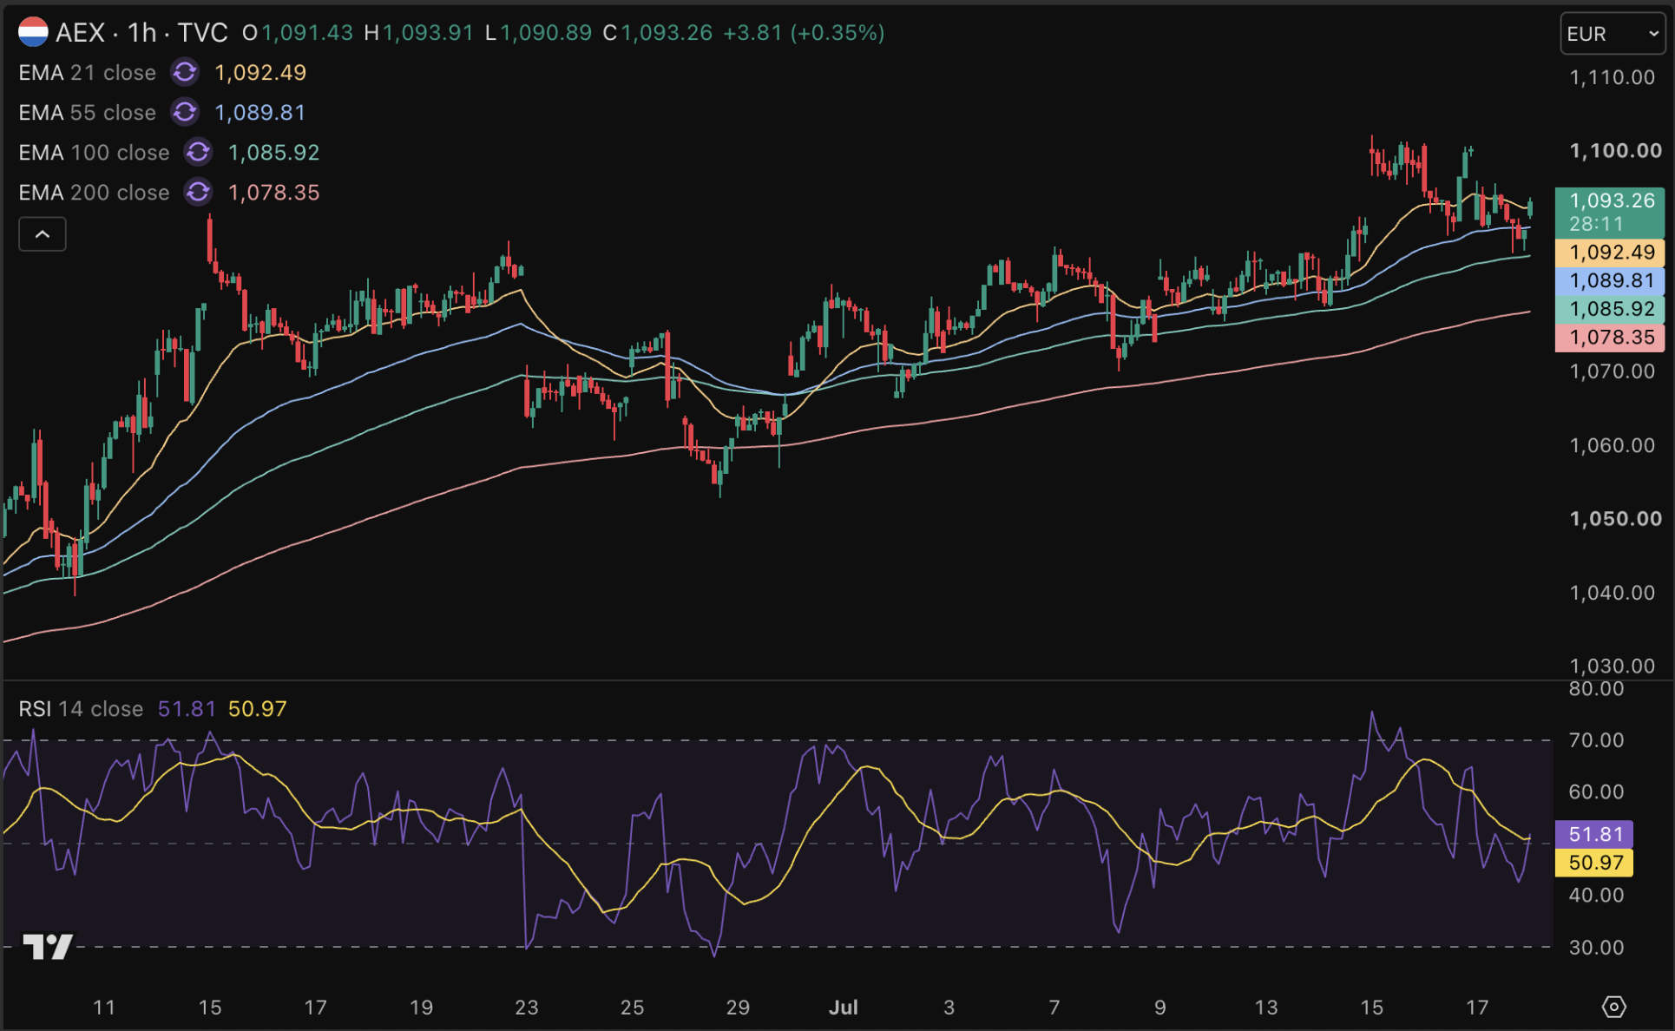Select the EMA 21 close indicator label
The image size is (1675, 1031).
pyautogui.click(x=88, y=73)
